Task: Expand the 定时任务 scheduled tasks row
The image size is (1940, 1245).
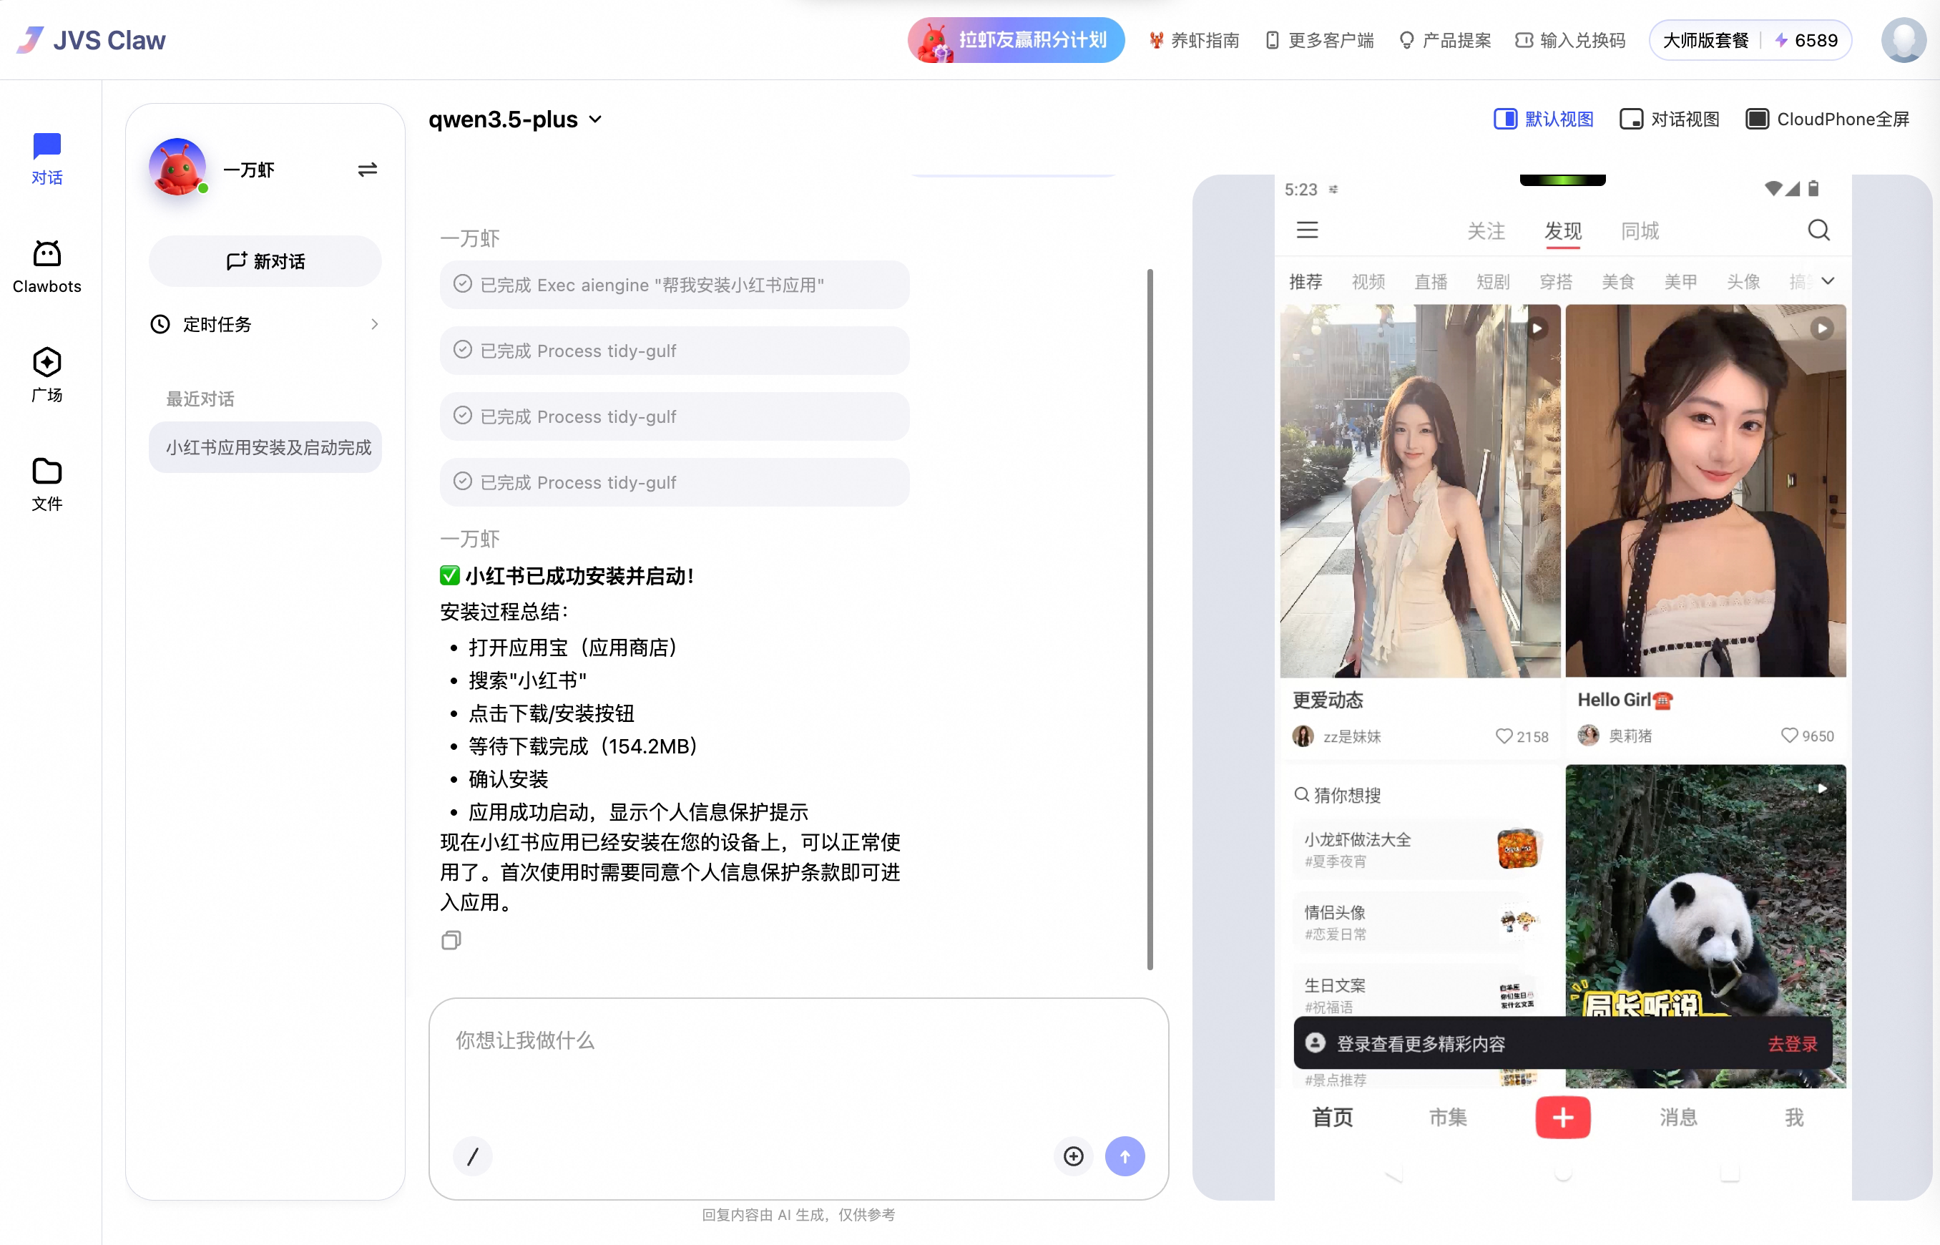Action: pyautogui.click(x=265, y=324)
